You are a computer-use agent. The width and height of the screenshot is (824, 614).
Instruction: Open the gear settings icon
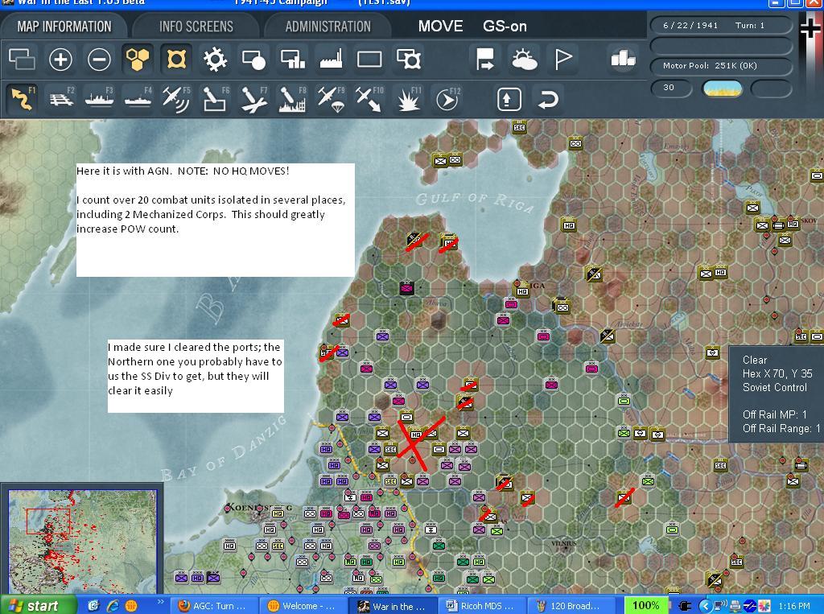pyautogui.click(x=215, y=59)
